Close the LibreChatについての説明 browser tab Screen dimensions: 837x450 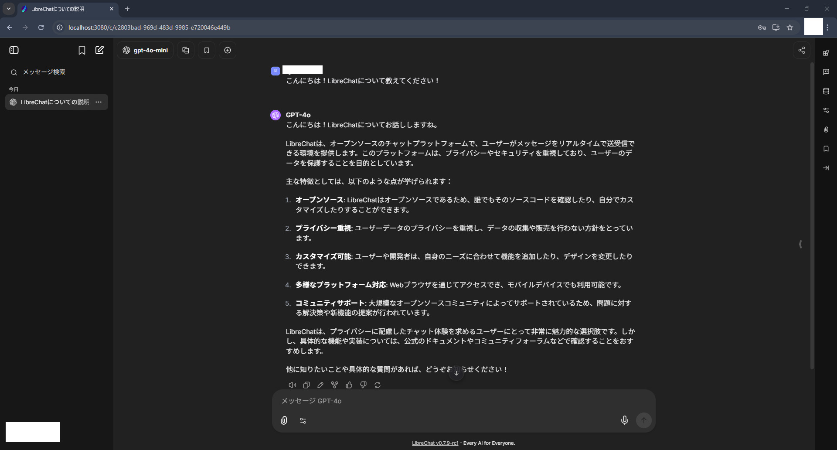click(x=112, y=9)
